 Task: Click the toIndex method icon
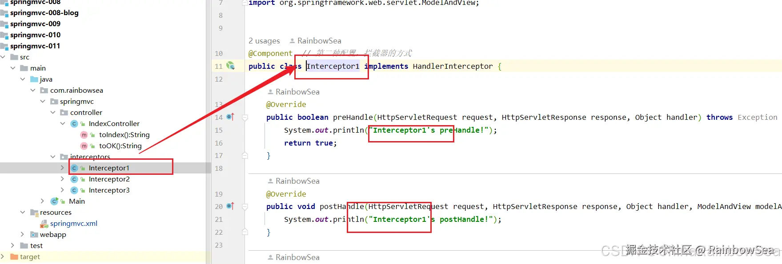click(x=84, y=135)
